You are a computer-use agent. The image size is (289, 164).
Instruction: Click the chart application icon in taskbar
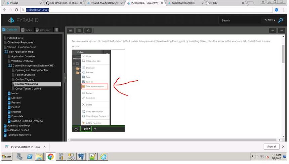[92, 157]
